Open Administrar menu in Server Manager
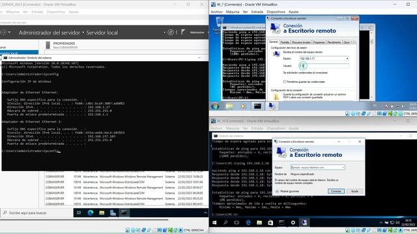Image resolution: width=417 pixels, height=234 pixels. [x=197, y=32]
